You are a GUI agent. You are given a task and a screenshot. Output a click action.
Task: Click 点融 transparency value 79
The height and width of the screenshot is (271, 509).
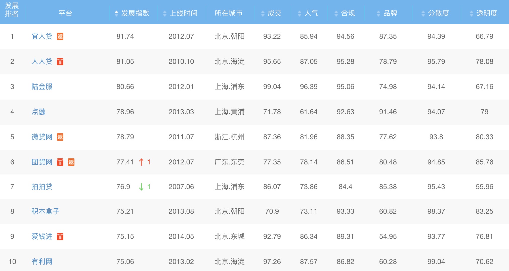click(485, 112)
